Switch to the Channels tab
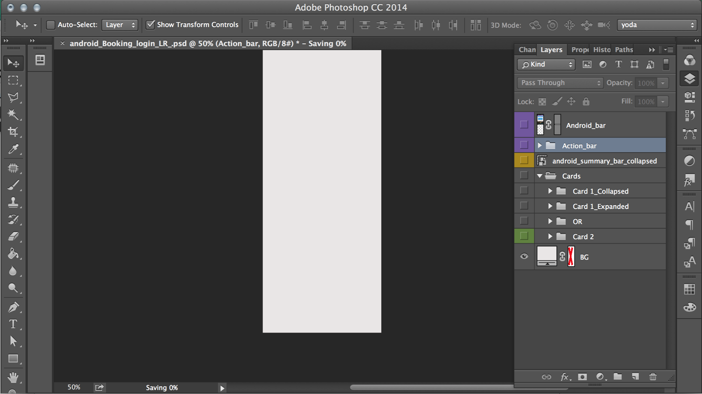The image size is (702, 394). click(527, 50)
